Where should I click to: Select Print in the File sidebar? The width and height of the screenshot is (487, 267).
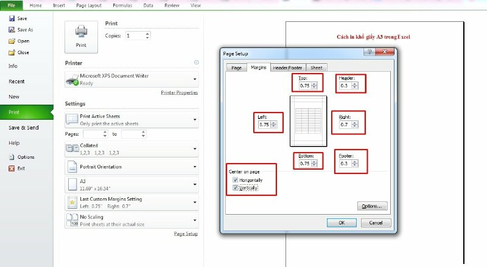(x=27, y=112)
